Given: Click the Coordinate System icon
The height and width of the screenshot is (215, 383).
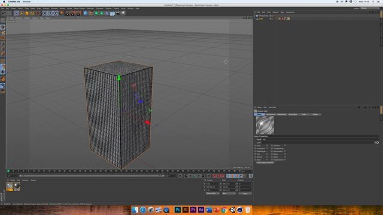Looking at the screenshot, I should (x=62, y=13).
